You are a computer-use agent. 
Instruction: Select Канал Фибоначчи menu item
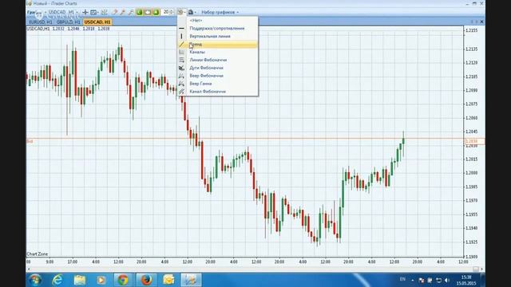point(218,92)
